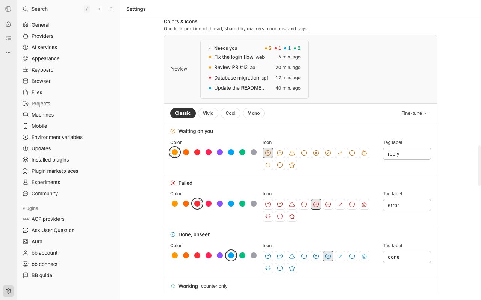
Task: Pick the info circle icon for Failed
Action: click(352, 204)
